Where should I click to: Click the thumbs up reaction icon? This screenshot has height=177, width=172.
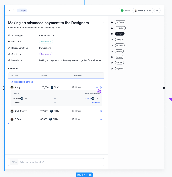(x=12, y=162)
